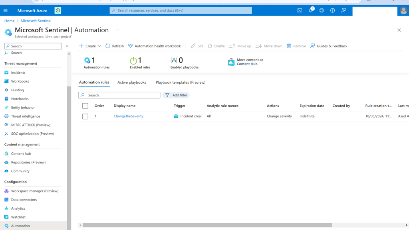Tick the select-all header checkbox

point(85,106)
